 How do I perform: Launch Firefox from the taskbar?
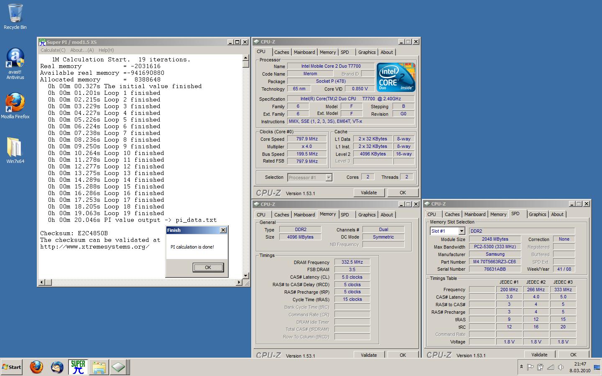pos(37,367)
